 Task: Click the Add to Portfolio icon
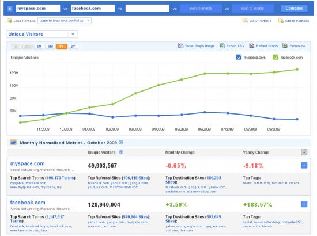[x=281, y=21]
